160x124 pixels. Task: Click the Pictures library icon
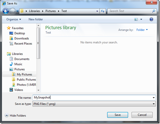(x=11, y=69)
